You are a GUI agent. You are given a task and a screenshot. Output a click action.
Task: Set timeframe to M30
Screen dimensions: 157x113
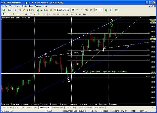pyautogui.click(x=63, y=14)
